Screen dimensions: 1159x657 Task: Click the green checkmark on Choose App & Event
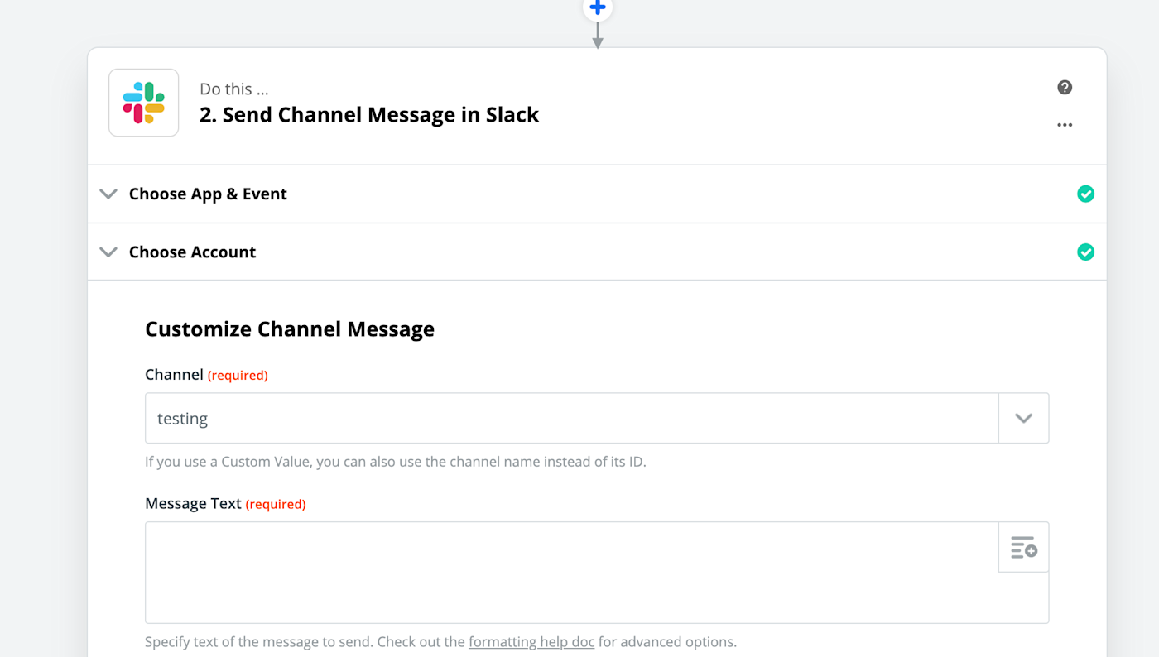pyautogui.click(x=1085, y=194)
